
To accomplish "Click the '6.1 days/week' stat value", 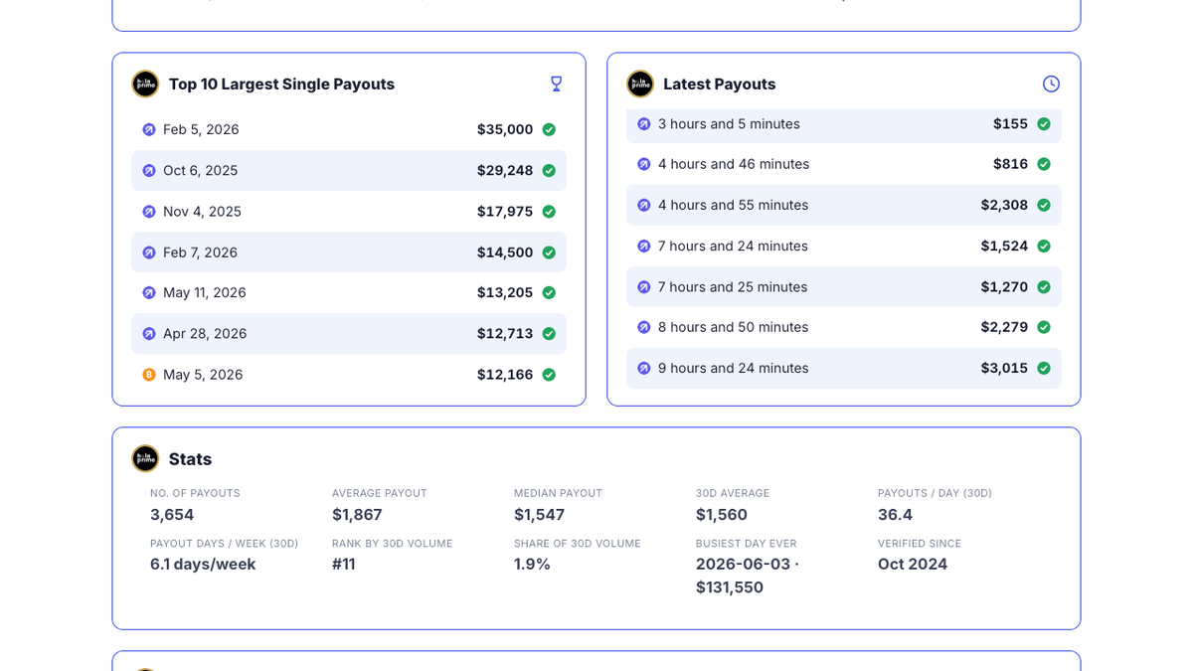I will coord(203,564).
